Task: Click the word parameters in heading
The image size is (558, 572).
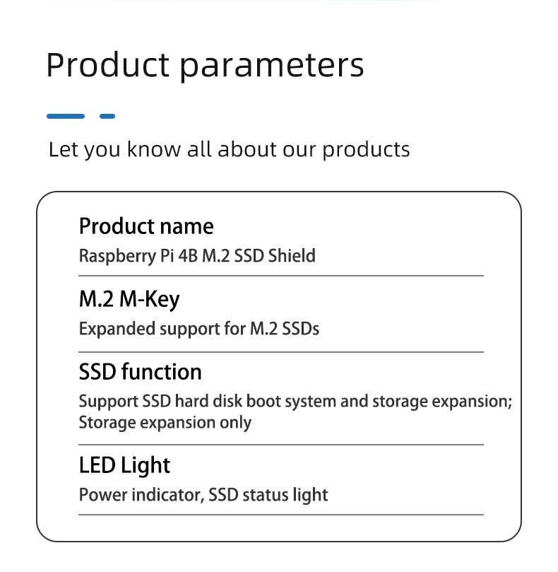Action: pyautogui.click(x=271, y=66)
